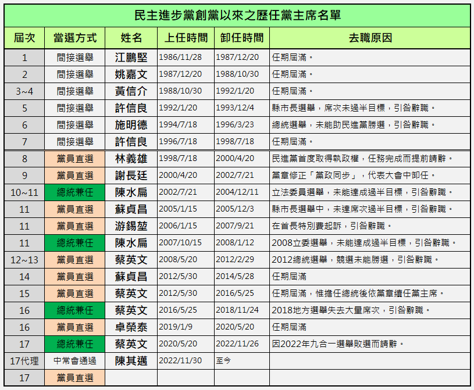Select the 去職原因 column header
The height and width of the screenshot is (390, 474).
point(370,38)
